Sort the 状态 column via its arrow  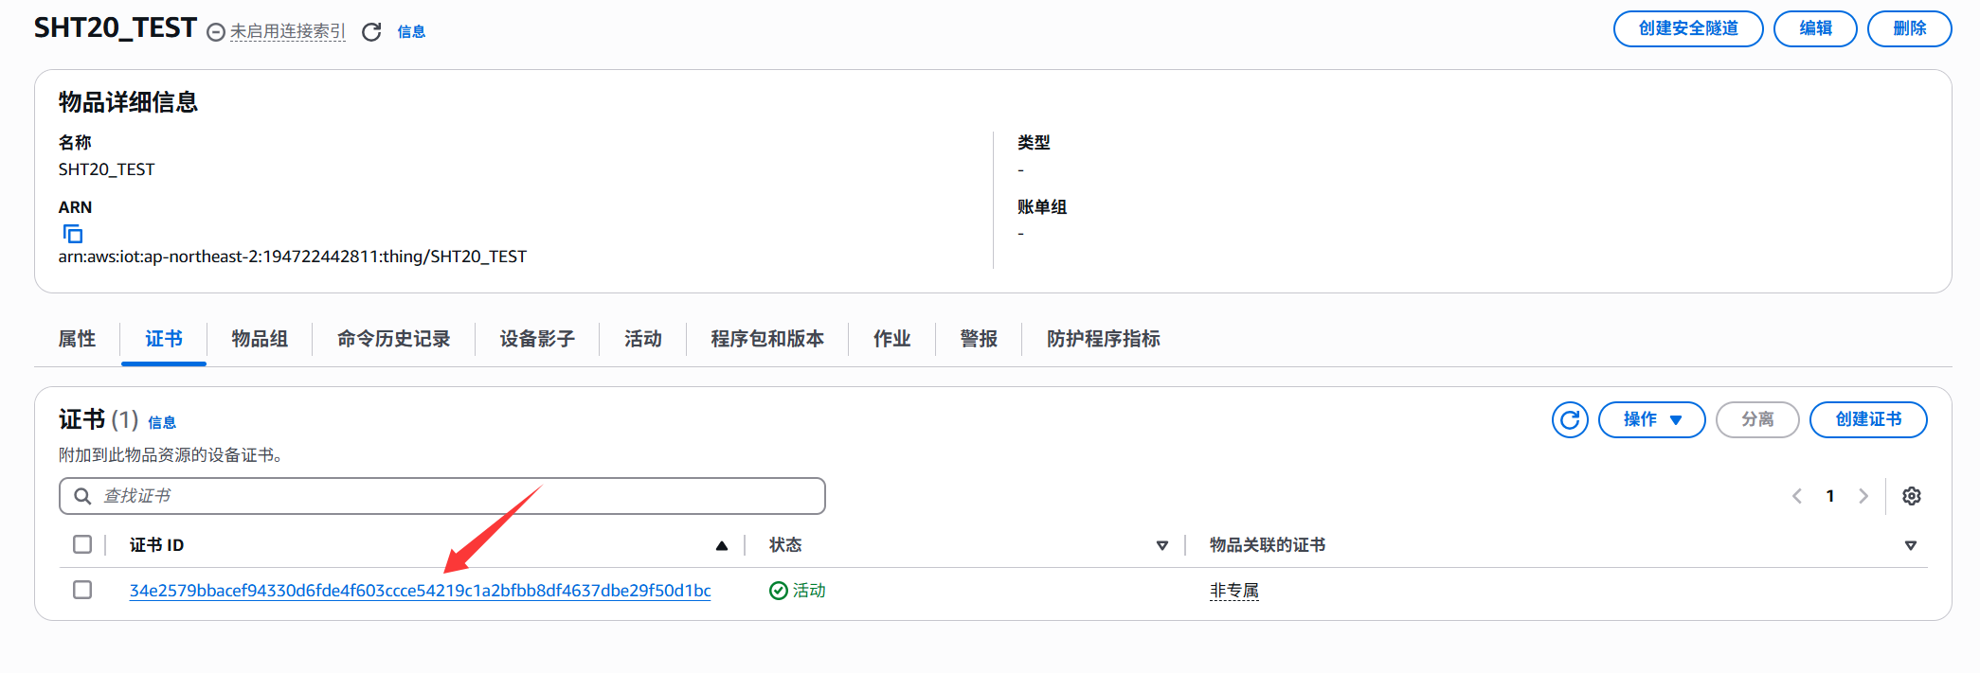tap(1162, 545)
